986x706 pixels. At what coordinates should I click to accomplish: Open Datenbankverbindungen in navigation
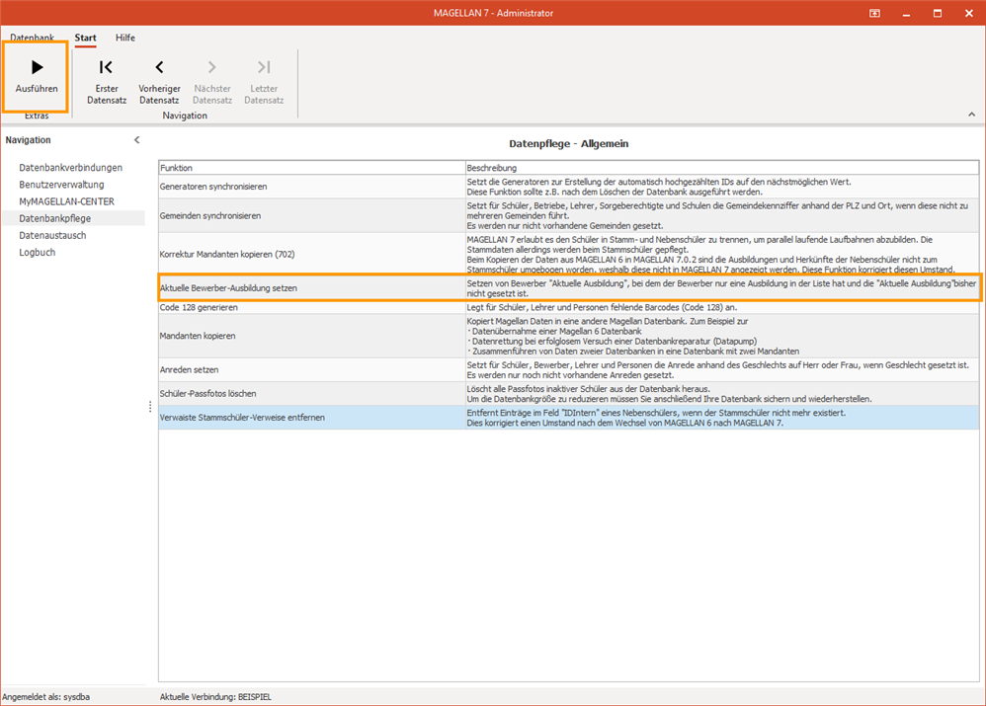click(x=70, y=167)
